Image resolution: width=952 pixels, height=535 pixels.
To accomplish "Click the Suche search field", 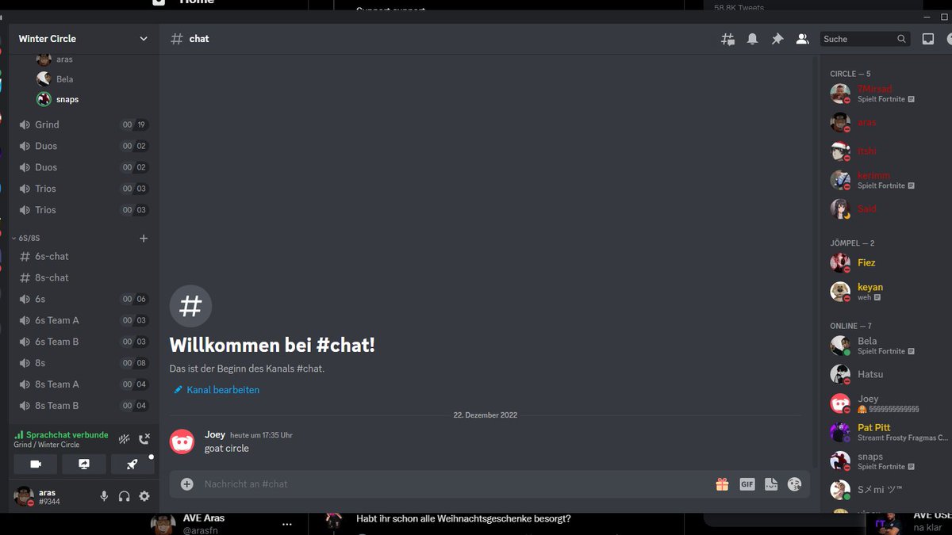I will tap(866, 39).
